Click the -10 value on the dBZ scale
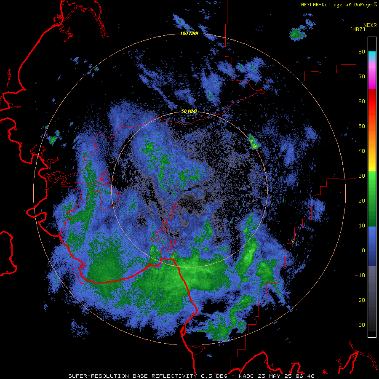This screenshot has width=379, height=379. pyautogui.click(x=360, y=275)
